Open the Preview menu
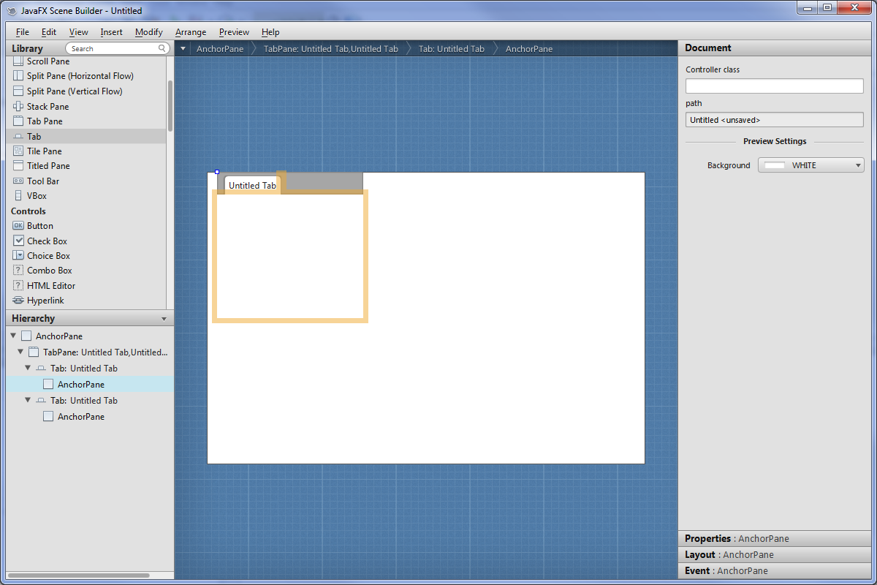 click(234, 32)
